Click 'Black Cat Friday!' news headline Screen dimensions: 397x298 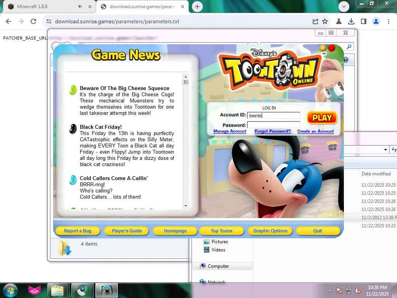pos(101,127)
